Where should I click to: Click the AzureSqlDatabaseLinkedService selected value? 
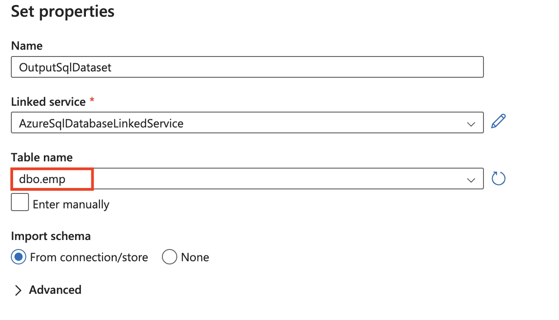click(x=101, y=123)
